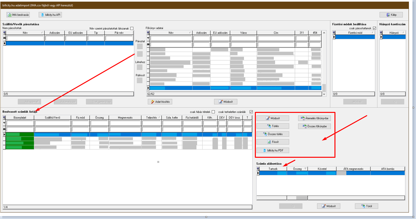Uncheck the csak párosítatlanok checkbox
Image resolution: width=416 pixels, height=219 pixels.
[374, 29]
